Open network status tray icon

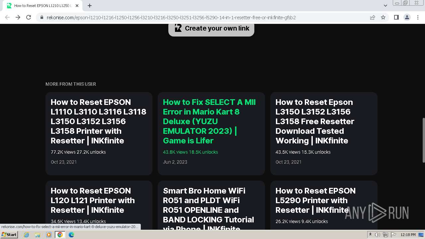coord(385,235)
